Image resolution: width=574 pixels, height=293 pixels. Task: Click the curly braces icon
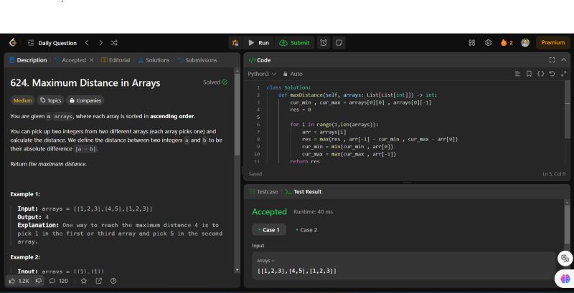pos(540,74)
